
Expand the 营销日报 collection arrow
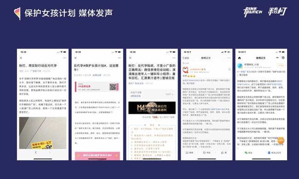pyautogui.click(x=170, y=94)
